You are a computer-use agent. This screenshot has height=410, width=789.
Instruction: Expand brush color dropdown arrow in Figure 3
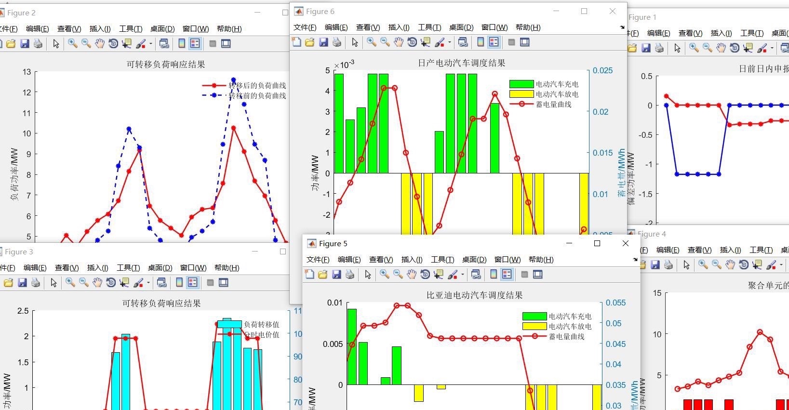(148, 283)
